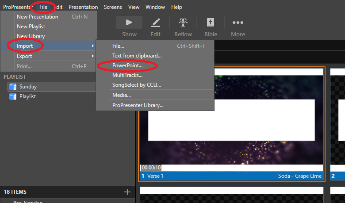Click the Show play icon in toolbar
The height and width of the screenshot is (203, 345).
pyautogui.click(x=129, y=23)
